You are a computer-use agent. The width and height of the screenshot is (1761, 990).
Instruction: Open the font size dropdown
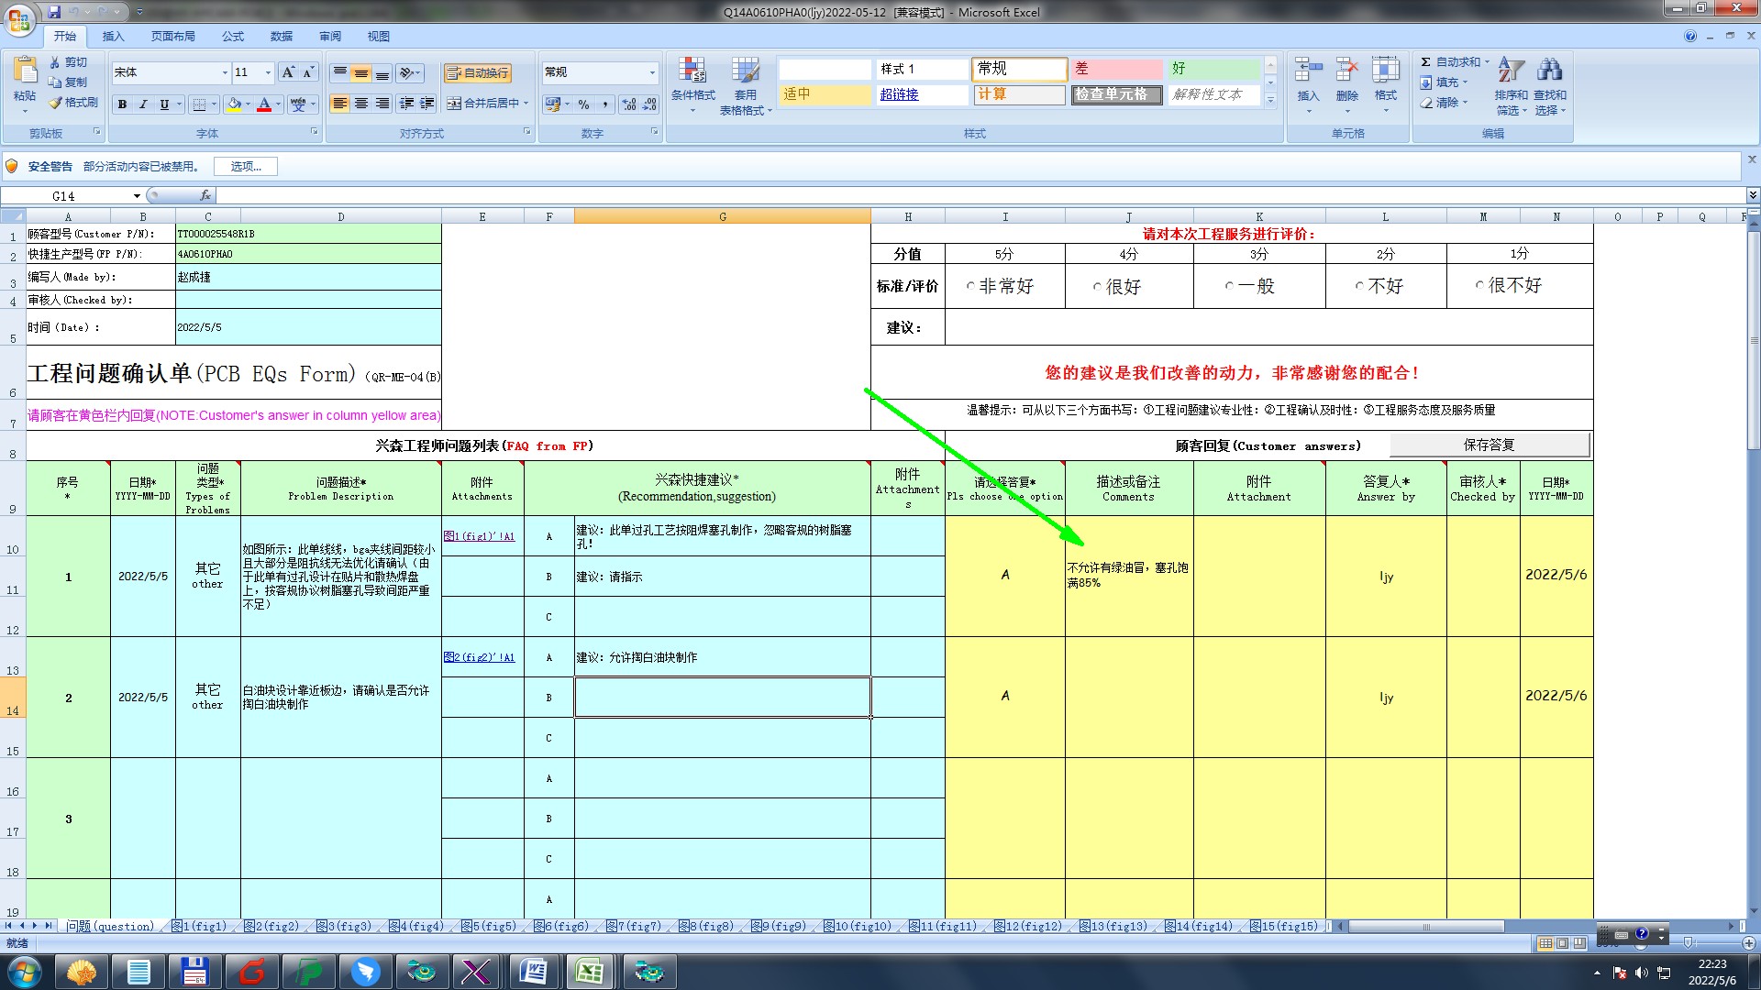click(268, 72)
